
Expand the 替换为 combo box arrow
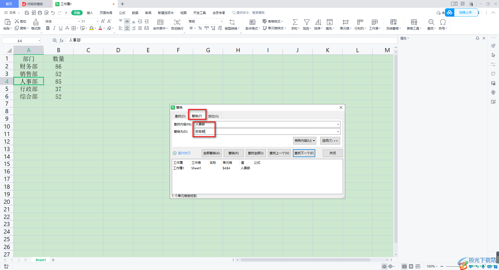(x=338, y=132)
